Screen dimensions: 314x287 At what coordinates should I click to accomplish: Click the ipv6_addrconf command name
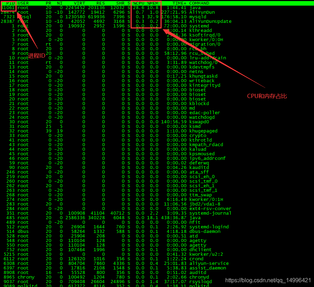point(208,158)
